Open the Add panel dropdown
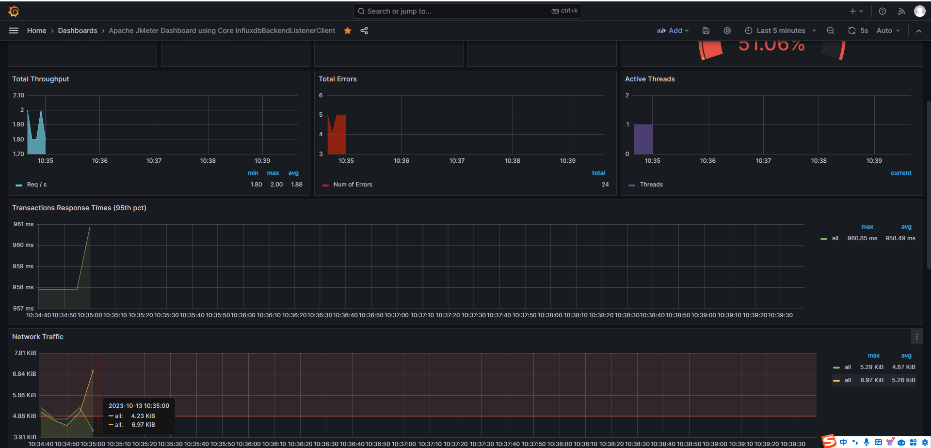This screenshot has height=448, width=931. click(x=673, y=31)
